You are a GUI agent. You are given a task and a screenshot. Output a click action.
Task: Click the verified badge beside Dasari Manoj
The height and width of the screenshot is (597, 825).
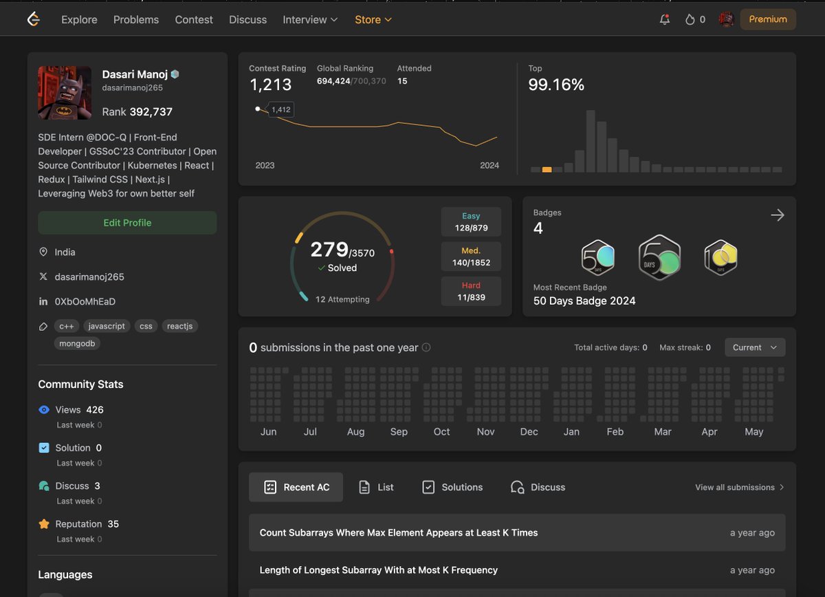coord(175,74)
